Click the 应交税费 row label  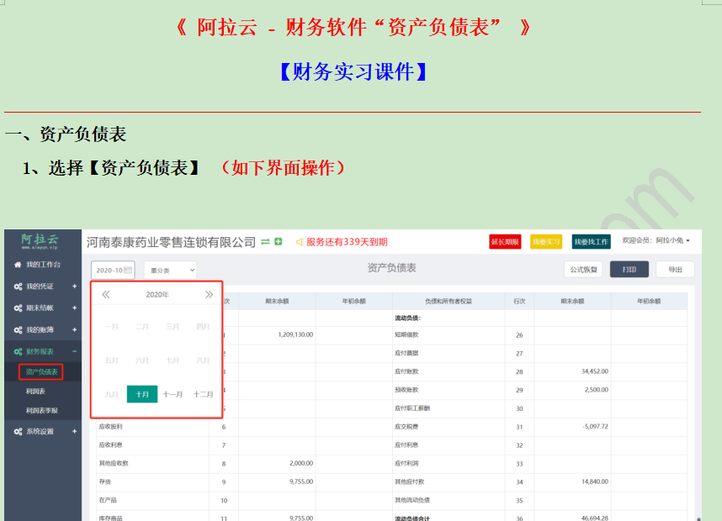coord(406,426)
